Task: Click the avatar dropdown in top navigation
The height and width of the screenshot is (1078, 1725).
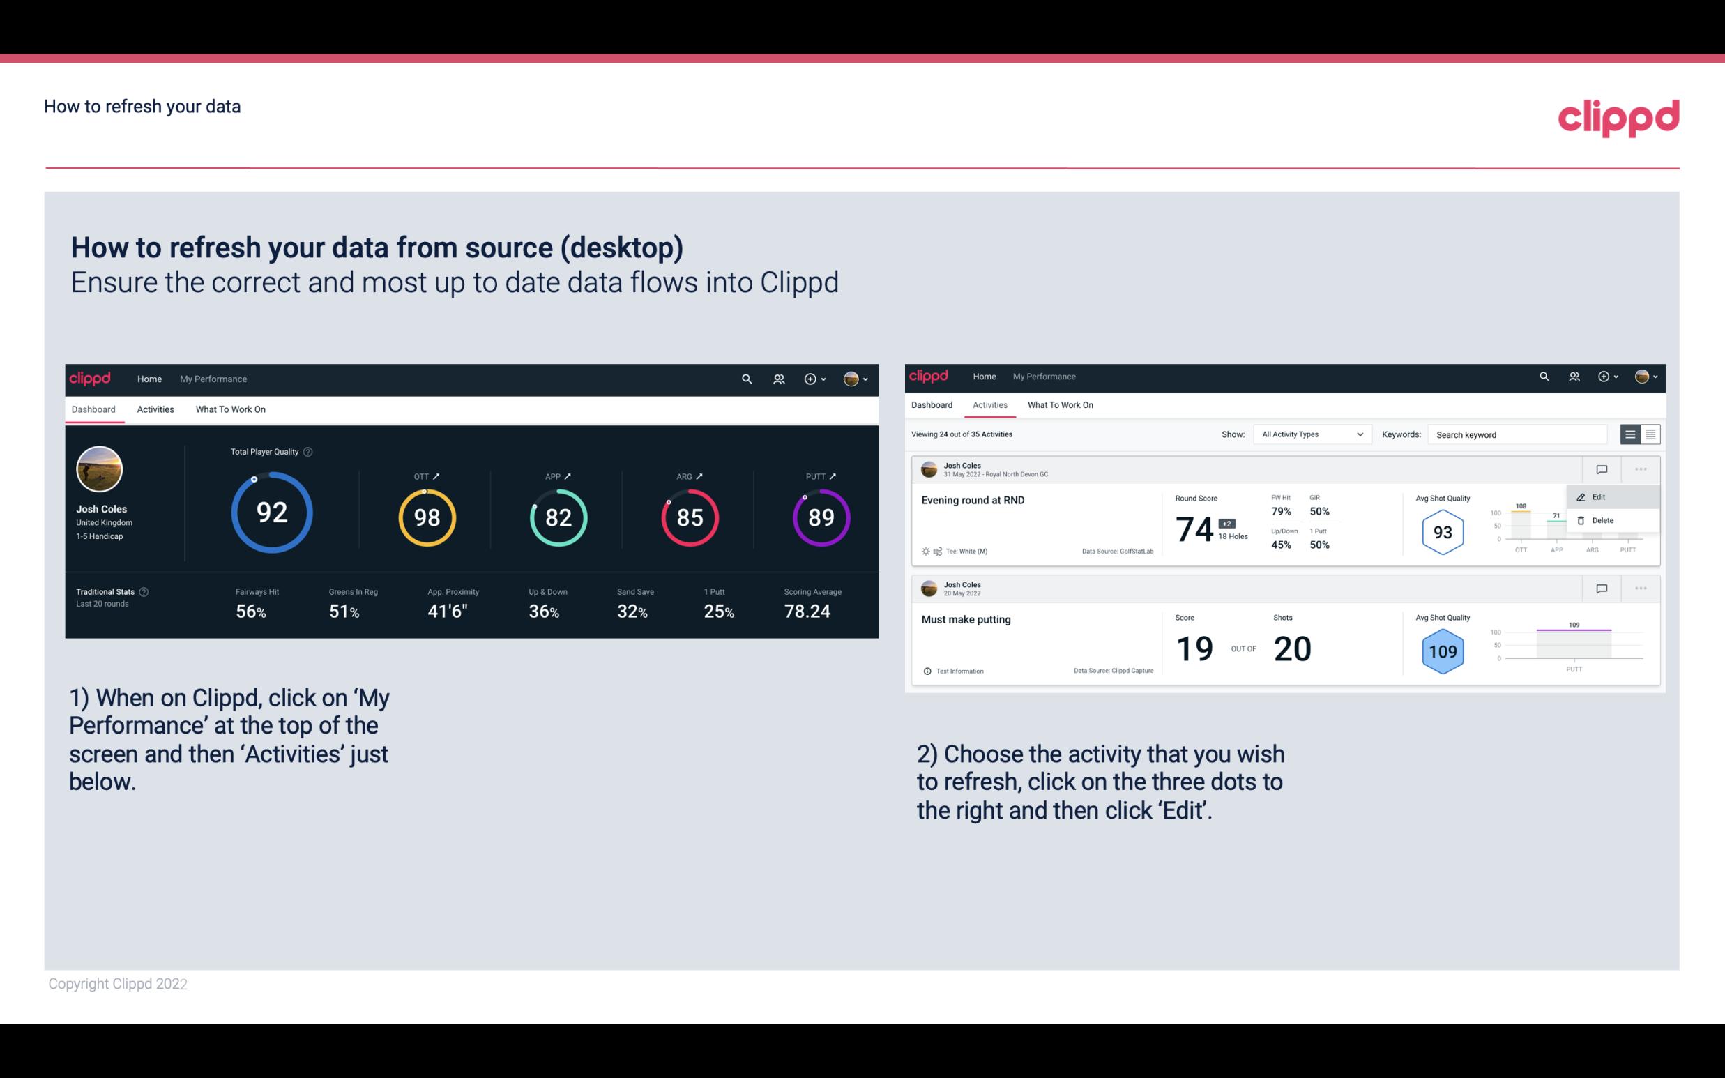Action: (858, 379)
